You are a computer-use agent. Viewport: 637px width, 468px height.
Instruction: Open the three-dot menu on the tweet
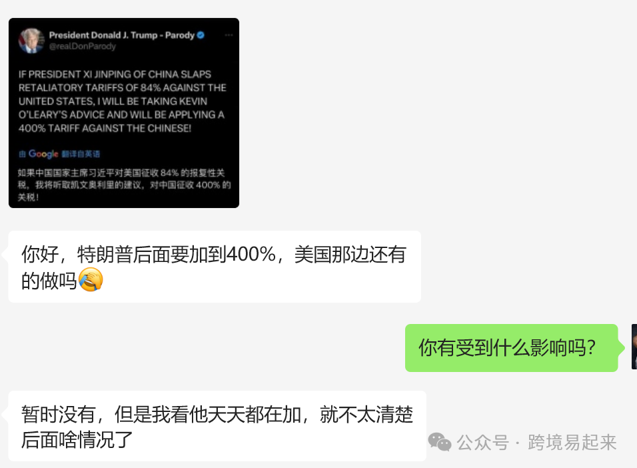click(229, 35)
